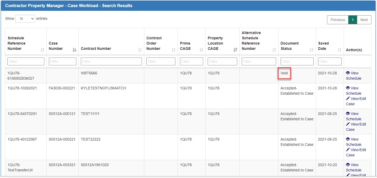
Task: Open the Show entries dropdown
Action: pyautogui.click(x=25, y=18)
